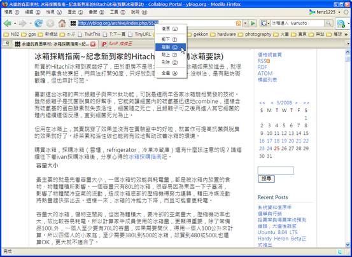Viewport: 352px width, 257px height.
Task: Close the active tab with its red X
Action: [x=93, y=44]
